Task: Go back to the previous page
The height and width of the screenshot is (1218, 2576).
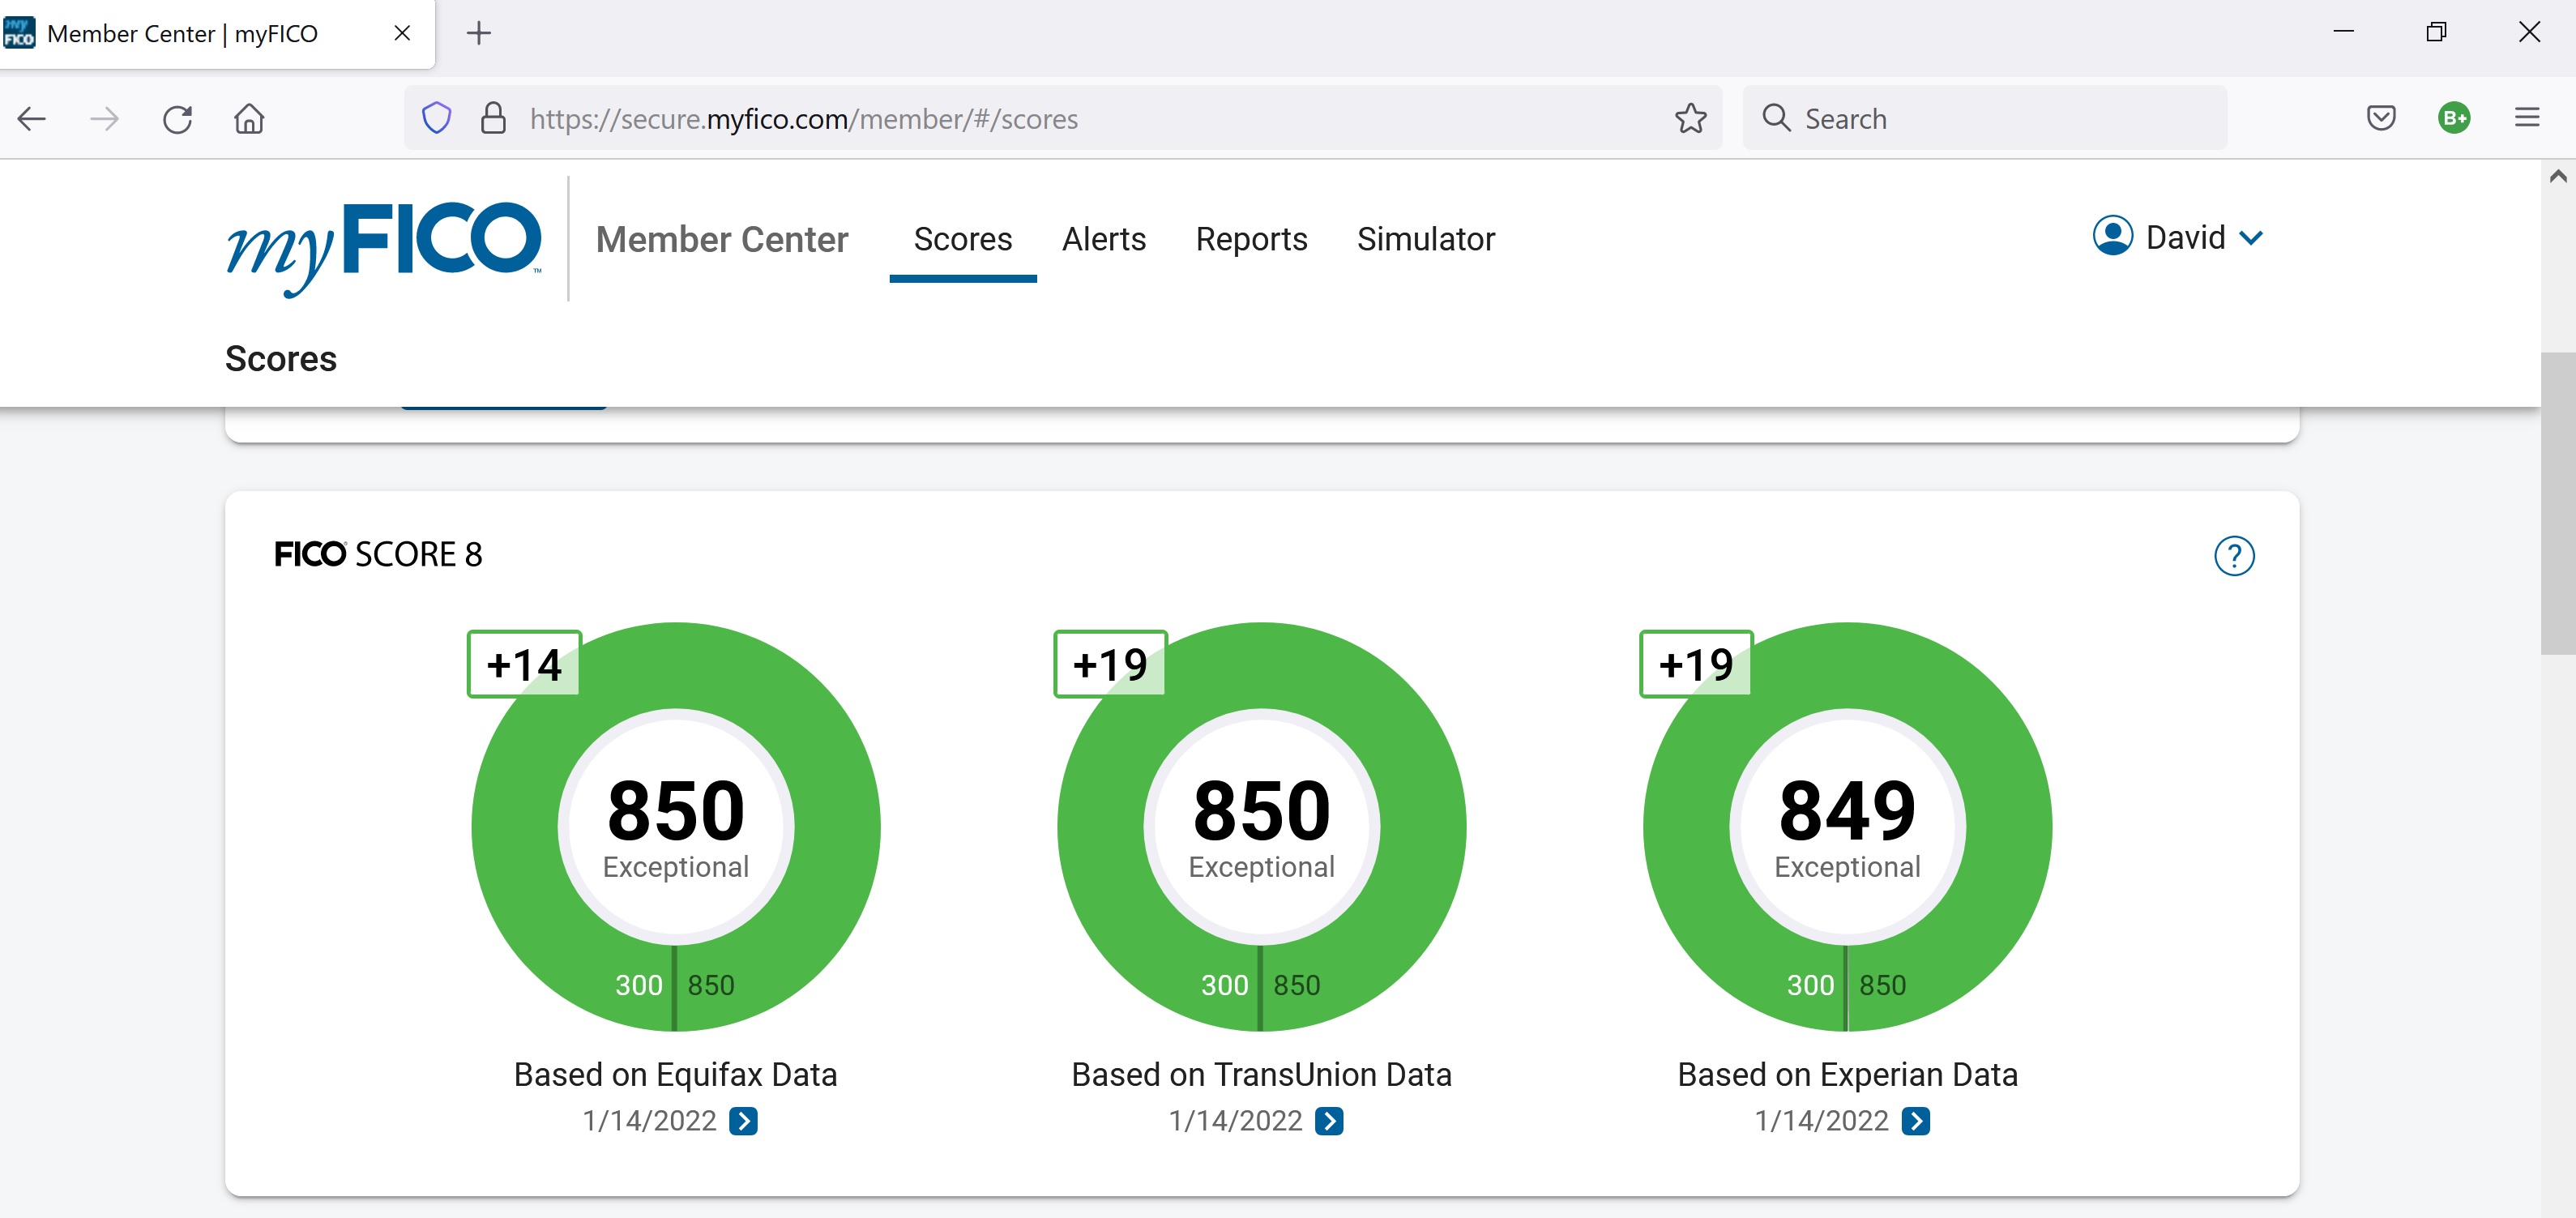Action: (x=32, y=119)
